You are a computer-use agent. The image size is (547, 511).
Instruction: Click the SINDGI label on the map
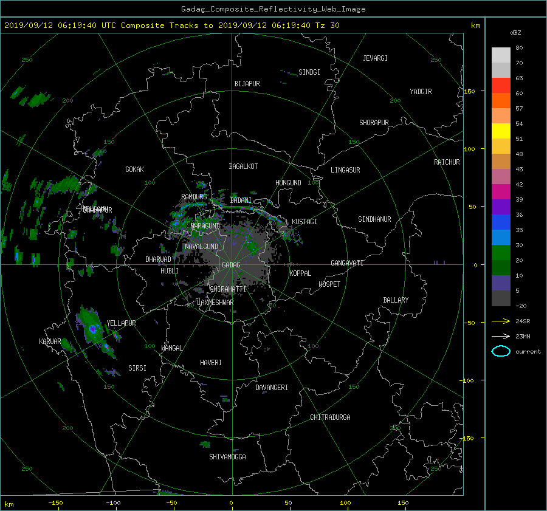pyautogui.click(x=309, y=72)
